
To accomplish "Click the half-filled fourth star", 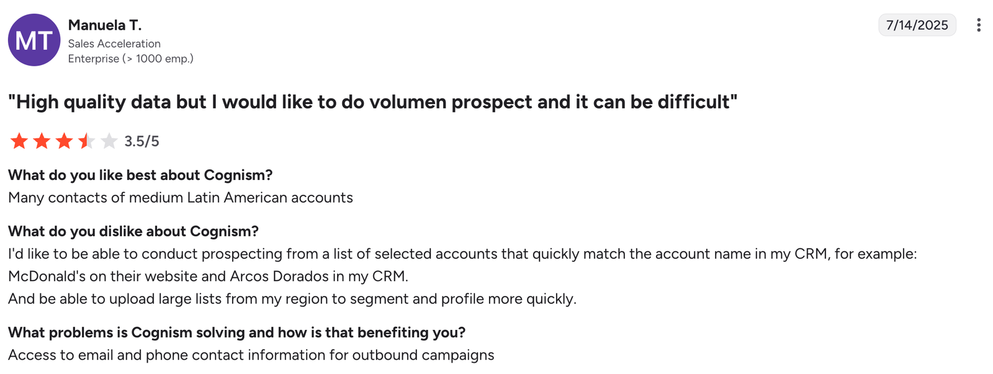I will click(86, 141).
